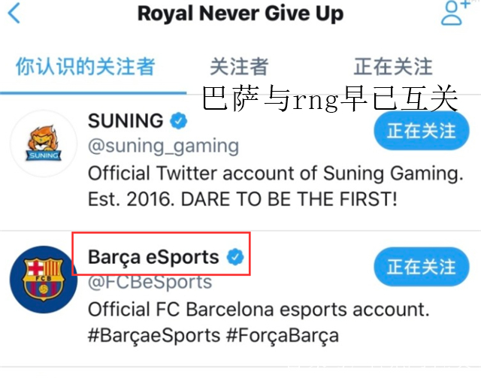Switch to 你认识的关注者 tab
Screen dimensions: 481x378
(x=86, y=67)
